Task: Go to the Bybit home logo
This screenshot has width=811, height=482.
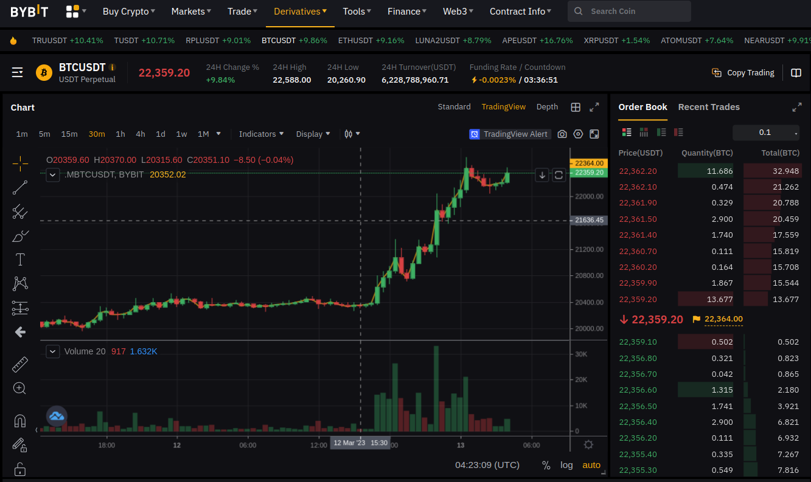Action: pos(29,12)
